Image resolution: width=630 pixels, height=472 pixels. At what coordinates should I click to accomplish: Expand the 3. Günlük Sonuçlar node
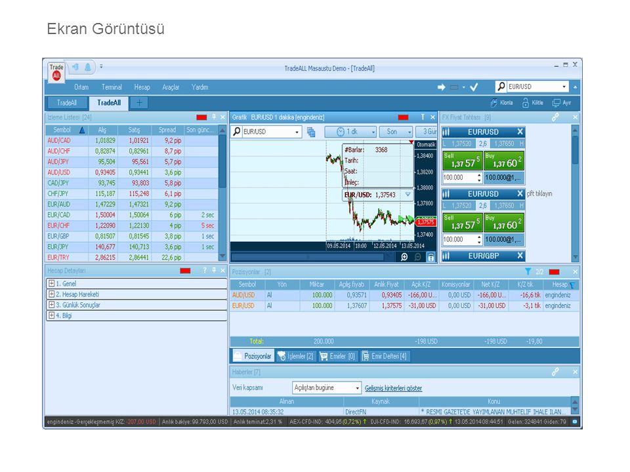click(x=51, y=305)
